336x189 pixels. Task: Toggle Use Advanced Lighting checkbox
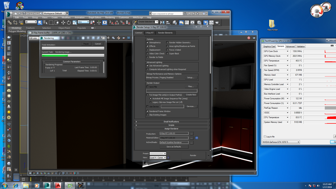147,66
